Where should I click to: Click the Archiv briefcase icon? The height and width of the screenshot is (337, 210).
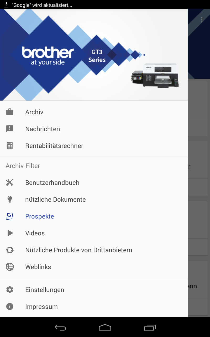(x=10, y=112)
